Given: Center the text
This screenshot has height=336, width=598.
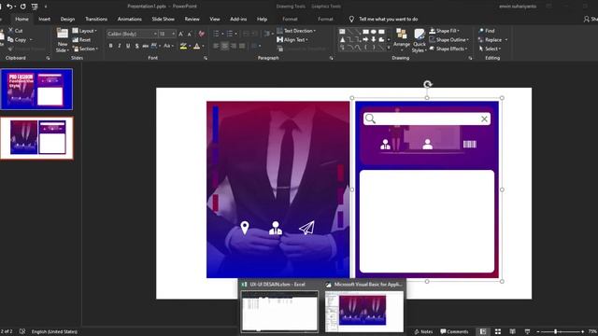Looking at the screenshot, I should 224,46.
